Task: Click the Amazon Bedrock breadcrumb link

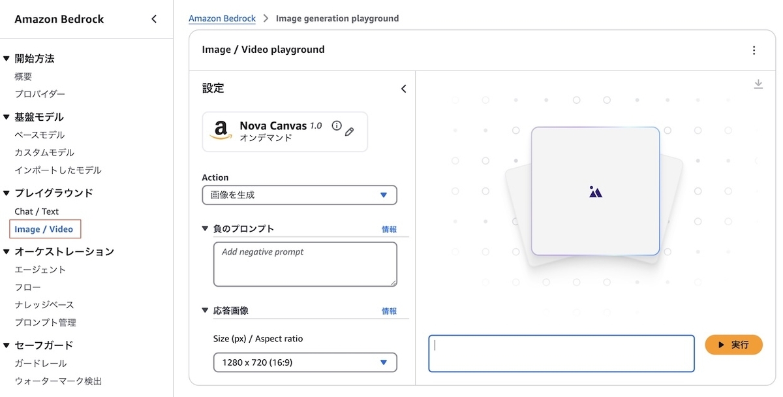Action: click(x=222, y=18)
